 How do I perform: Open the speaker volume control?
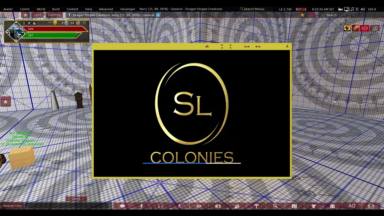tap(363, 9)
